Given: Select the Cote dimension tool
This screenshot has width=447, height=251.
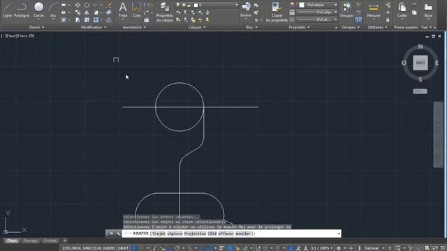Looking at the screenshot, I should (137, 9).
